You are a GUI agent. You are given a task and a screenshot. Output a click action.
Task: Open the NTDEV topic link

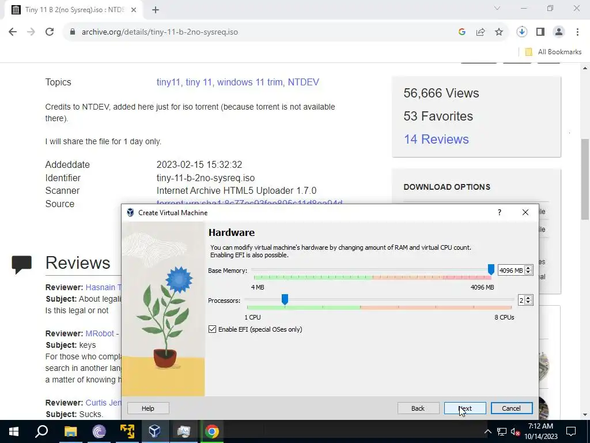[x=303, y=82]
